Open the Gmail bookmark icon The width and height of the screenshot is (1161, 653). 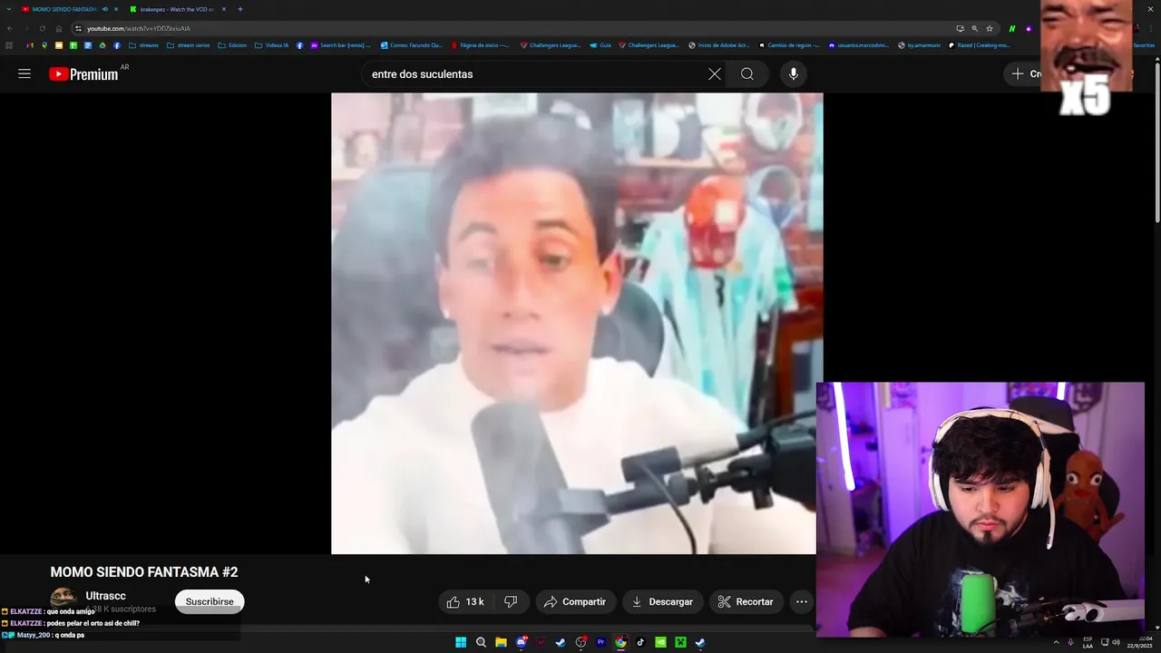30,45
